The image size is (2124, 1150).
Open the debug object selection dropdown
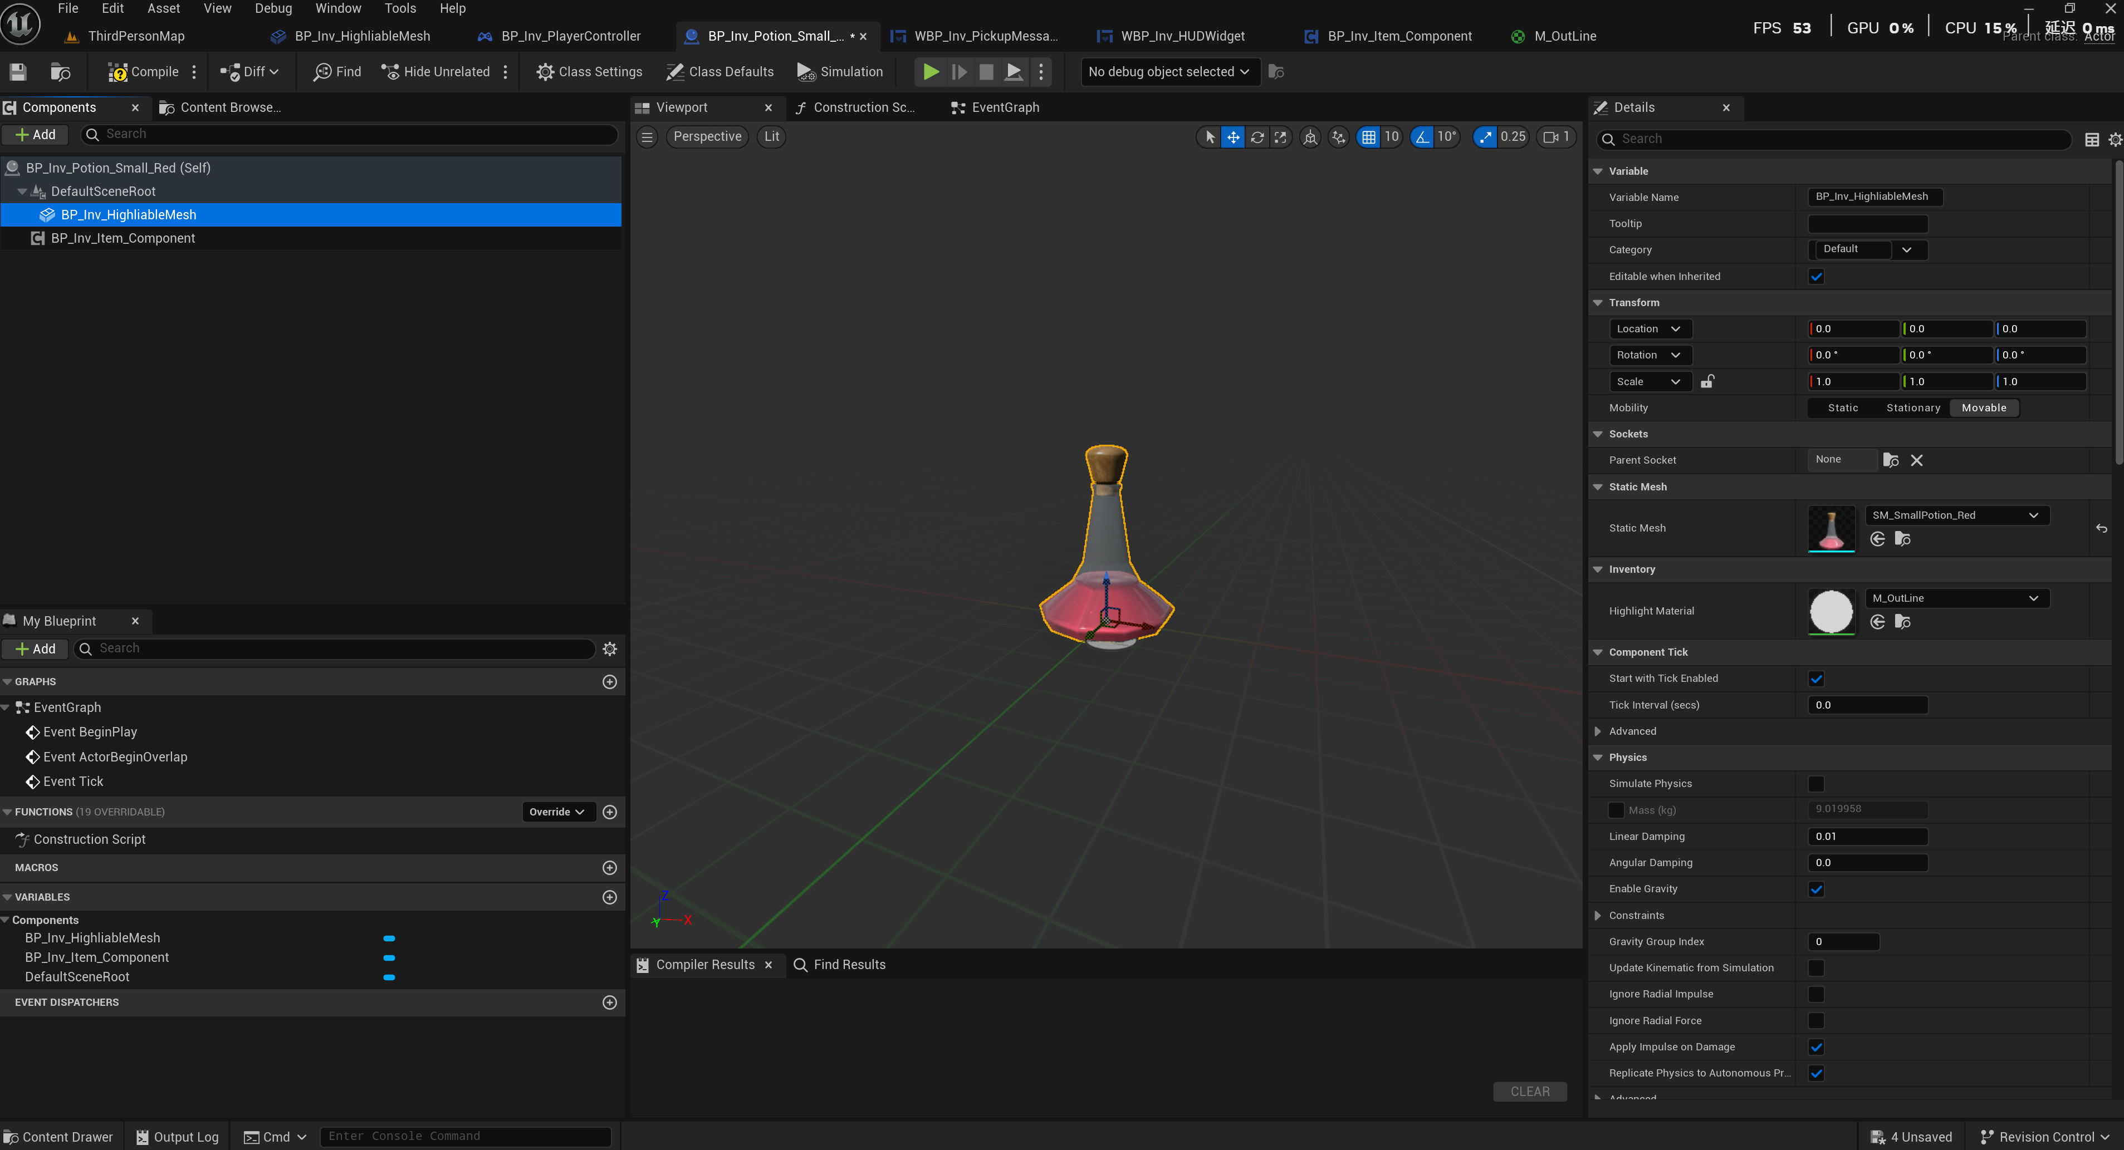[x=1169, y=72]
